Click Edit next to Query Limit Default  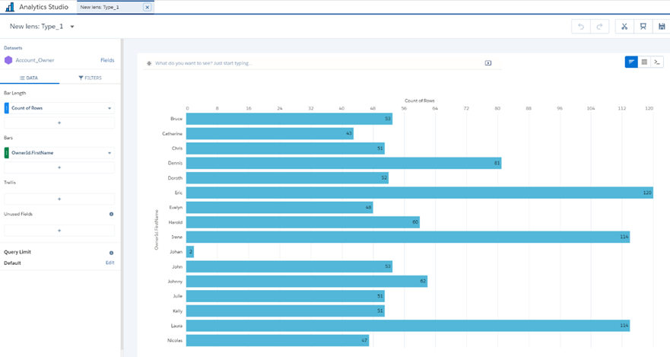[x=110, y=263]
